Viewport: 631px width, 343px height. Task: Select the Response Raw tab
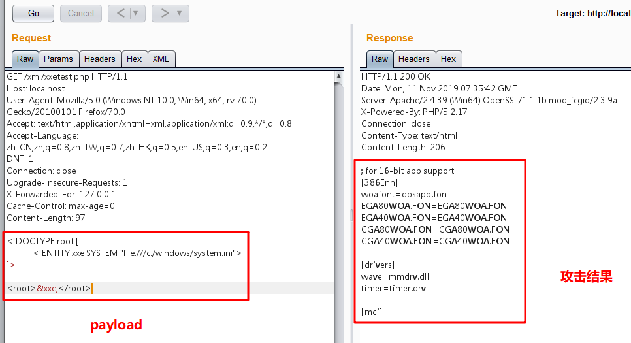pyautogui.click(x=380, y=59)
